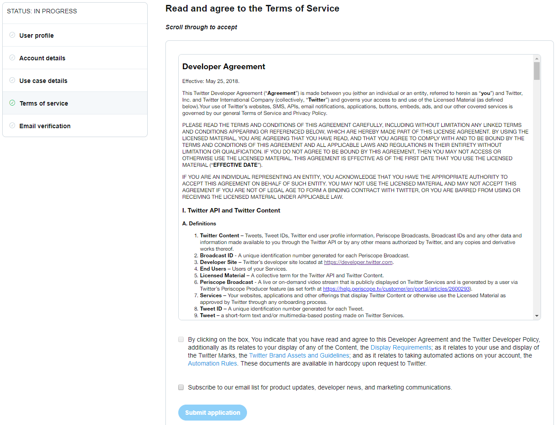The width and height of the screenshot is (557, 425).
Task: Open the developer.twitter.com link in the agreement
Action: pyautogui.click(x=357, y=262)
